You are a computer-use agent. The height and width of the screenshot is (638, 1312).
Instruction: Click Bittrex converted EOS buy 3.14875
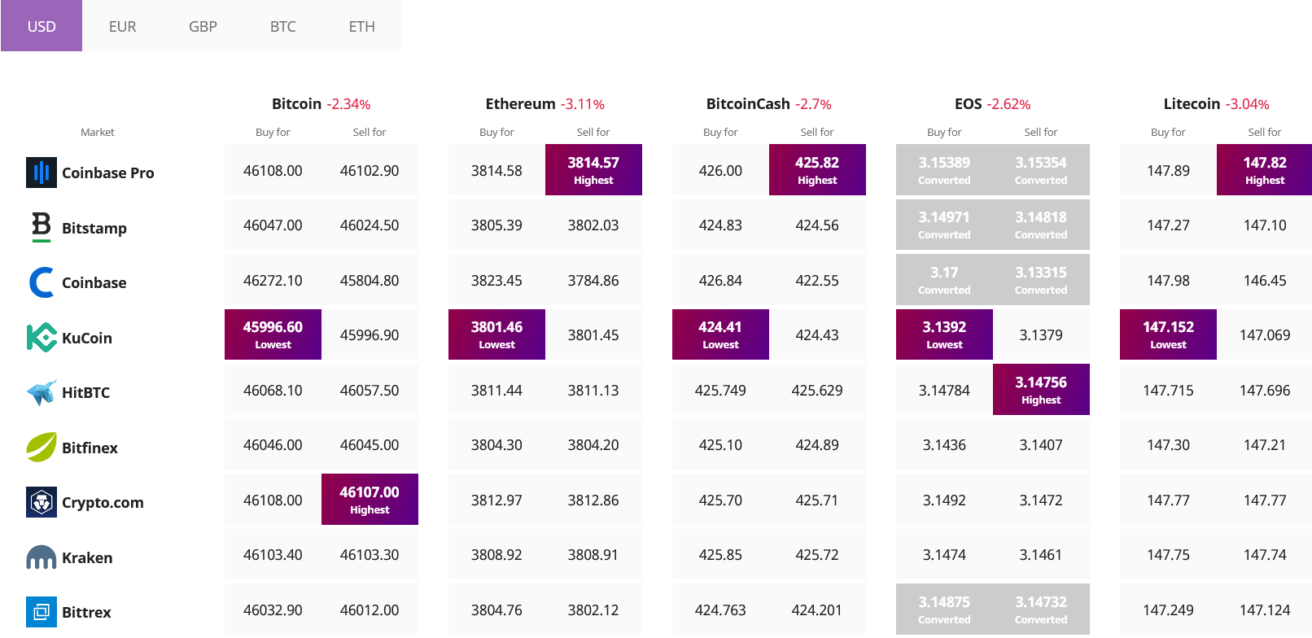[x=944, y=610]
